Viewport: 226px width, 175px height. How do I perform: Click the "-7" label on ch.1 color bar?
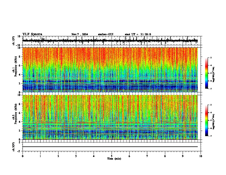tap(210, 89)
